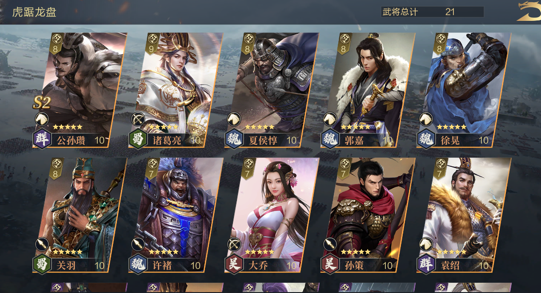Click the 虎踞龙盘 title label
The width and height of the screenshot is (541, 293).
pos(34,12)
